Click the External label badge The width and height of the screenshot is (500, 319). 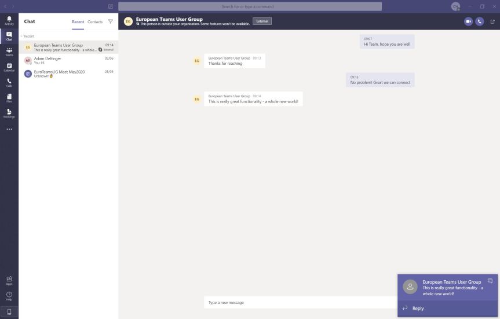pos(262,21)
